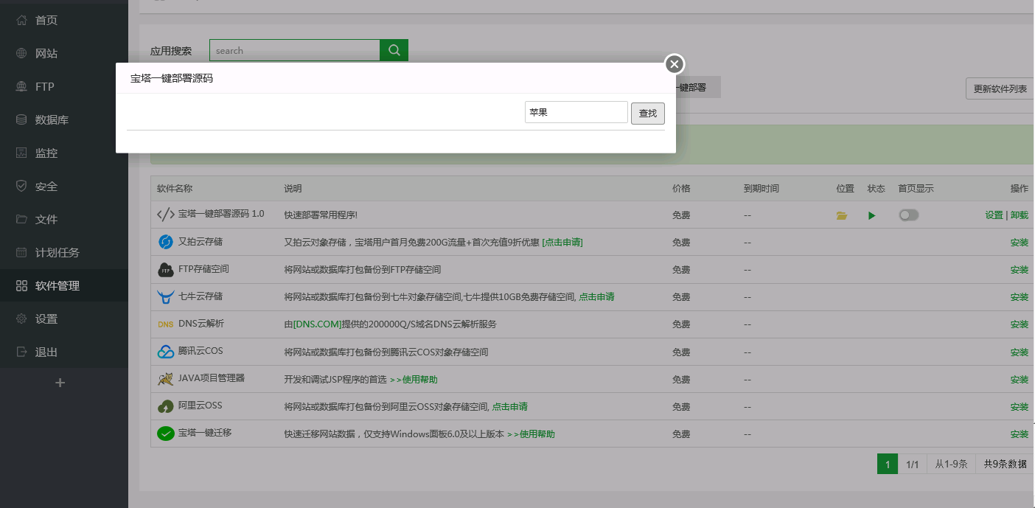Click >>使用帮助 link for JAVA项目管理器
Image resolution: width=1035 pixels, height=508 pixels.
(414, 380)
